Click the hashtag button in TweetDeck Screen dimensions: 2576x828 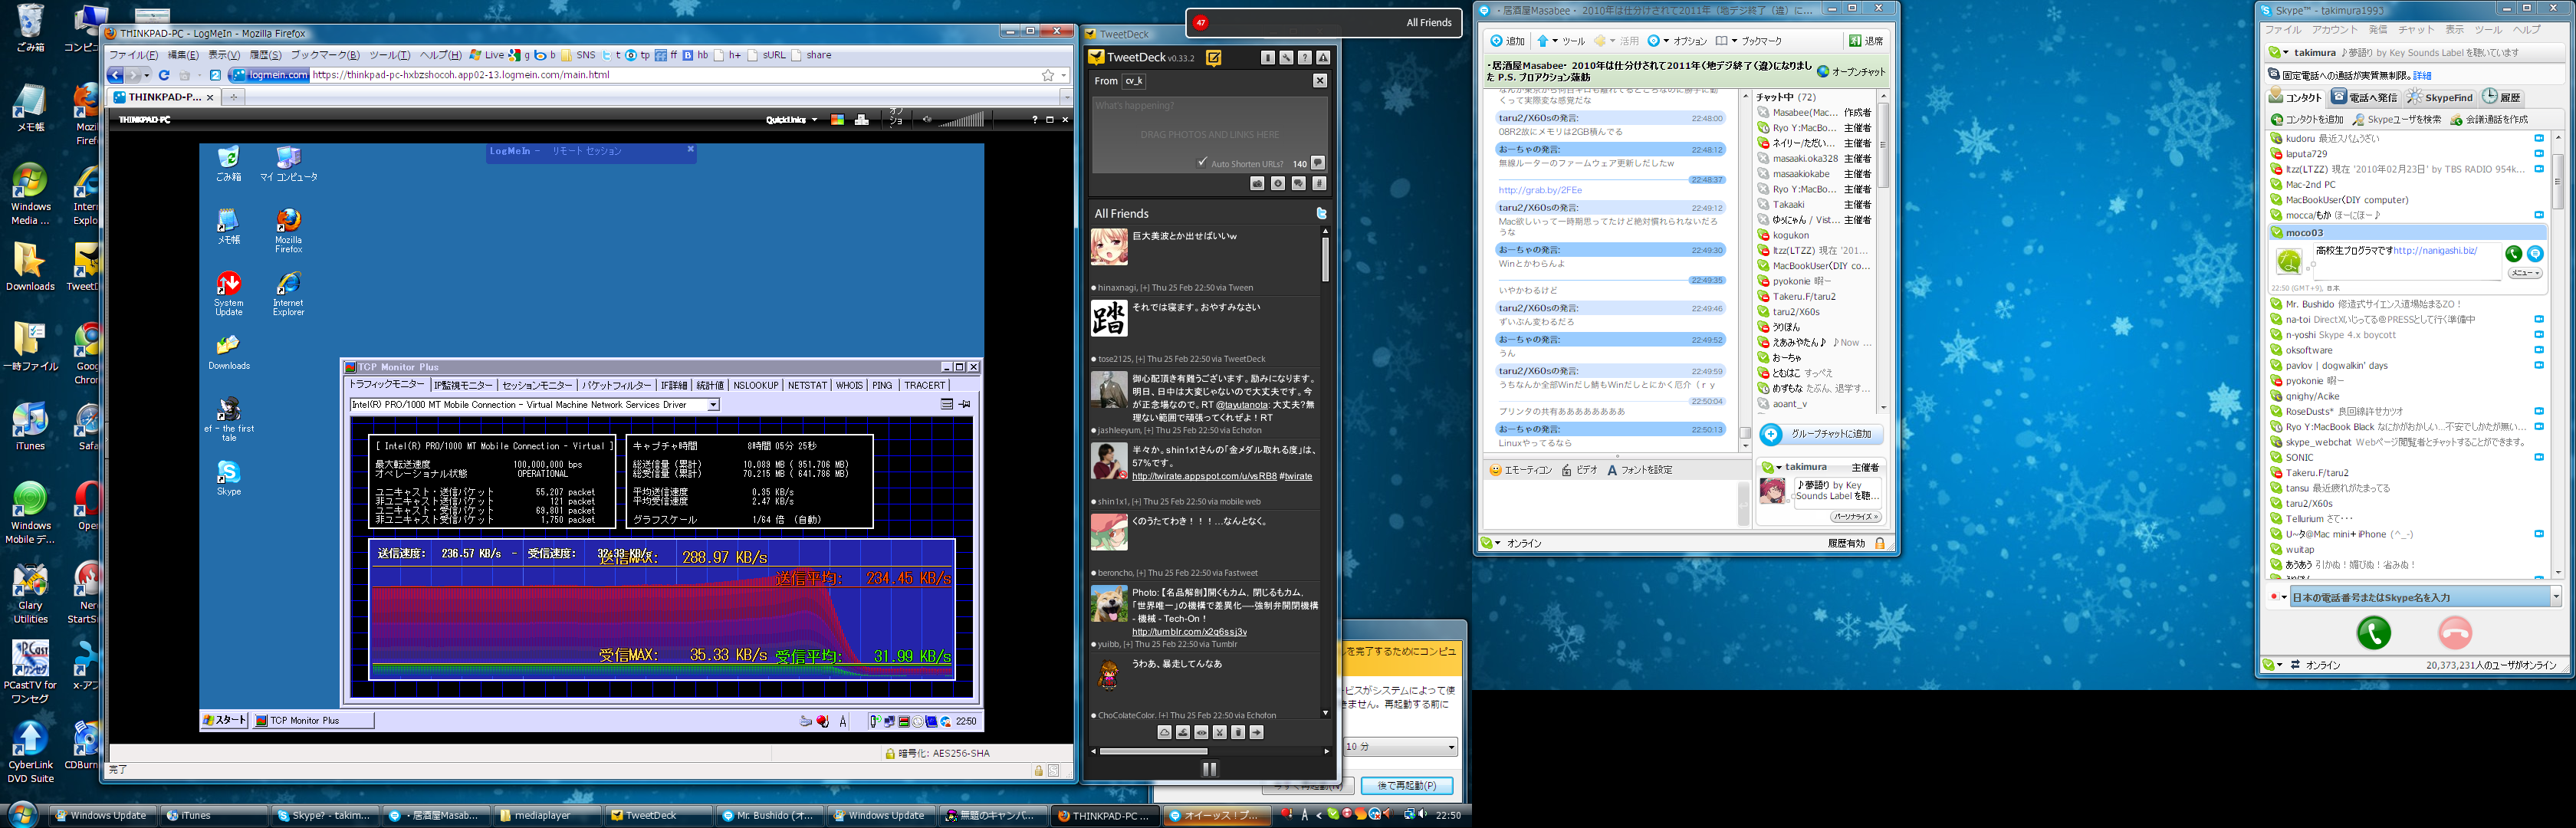(1319, 184)
